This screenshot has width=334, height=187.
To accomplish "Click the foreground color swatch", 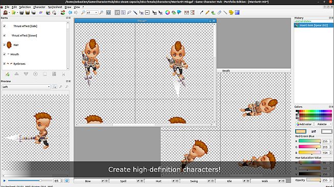I will tap(301, 131).
